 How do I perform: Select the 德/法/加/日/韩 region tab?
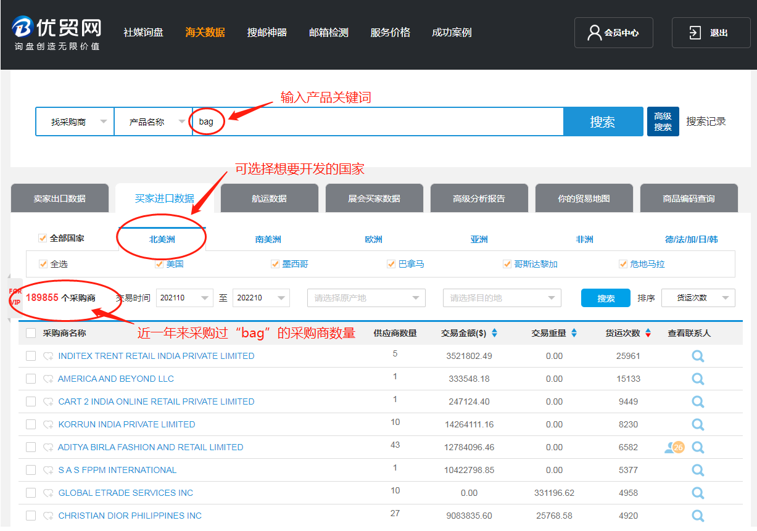click(x=691, y=239)
